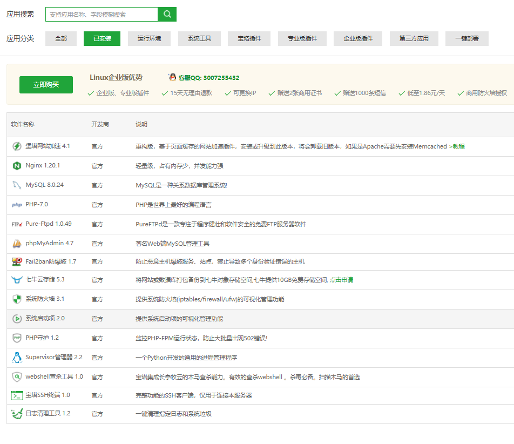Open the 宝塔插件 category
The image size is (514, 444).
point(249,38)
